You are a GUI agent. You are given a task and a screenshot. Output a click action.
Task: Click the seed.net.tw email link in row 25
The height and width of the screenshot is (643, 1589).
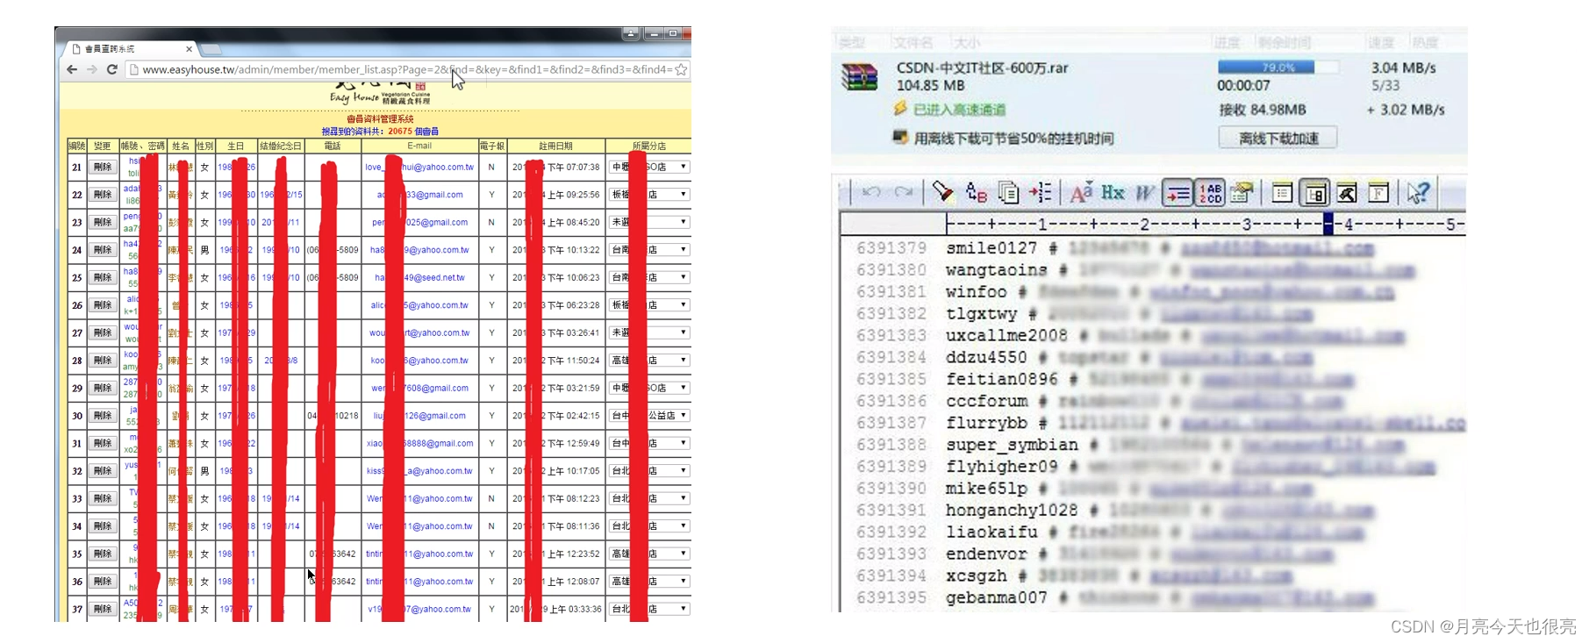[x=420, y=277]
